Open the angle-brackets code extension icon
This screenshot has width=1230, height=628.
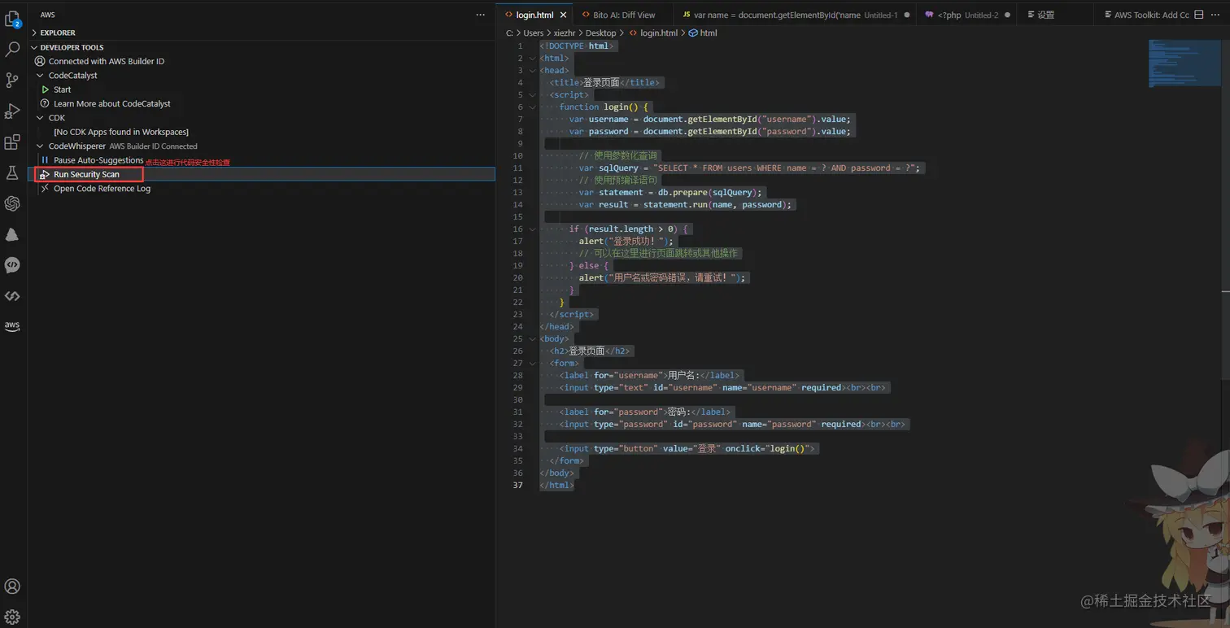tap(12, 296)
